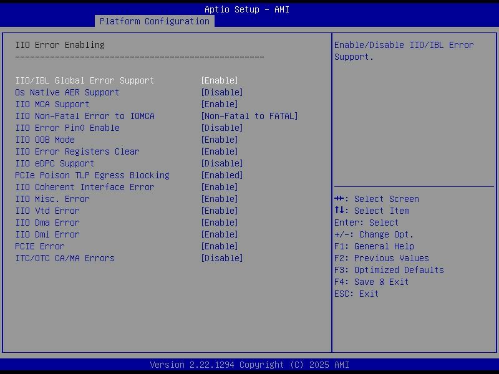The width and height of the screenshot is (499, 374).
Task: Select IIO Non-Fatal Error to IOMCA label
Action: [85, 116]
